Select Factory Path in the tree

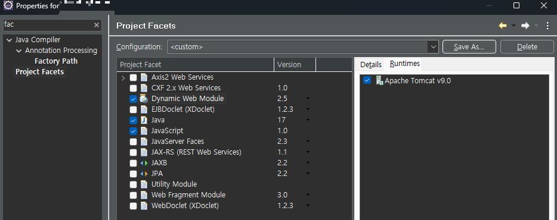point(56,61)
